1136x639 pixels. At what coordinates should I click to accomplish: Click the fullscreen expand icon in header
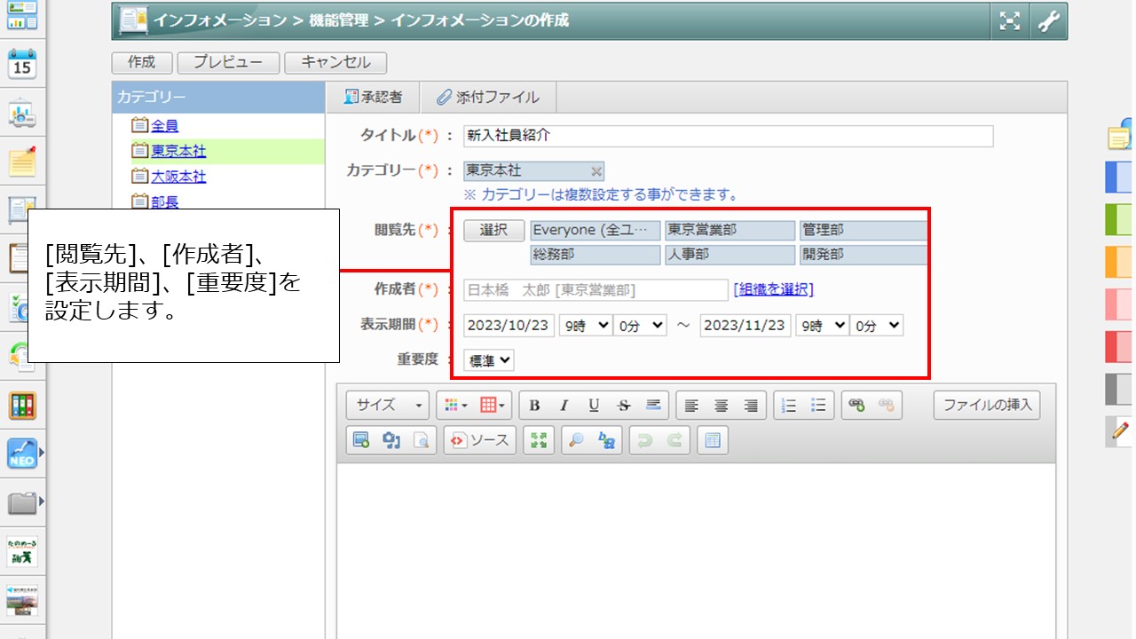(x=1010, y=21)
